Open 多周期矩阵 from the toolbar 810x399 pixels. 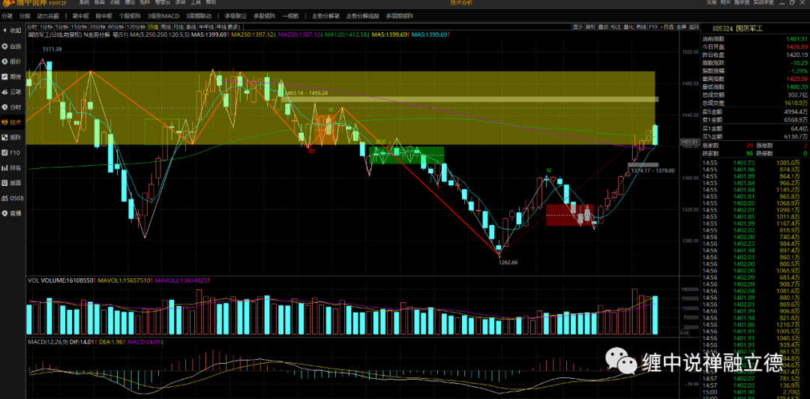point(399,16)
